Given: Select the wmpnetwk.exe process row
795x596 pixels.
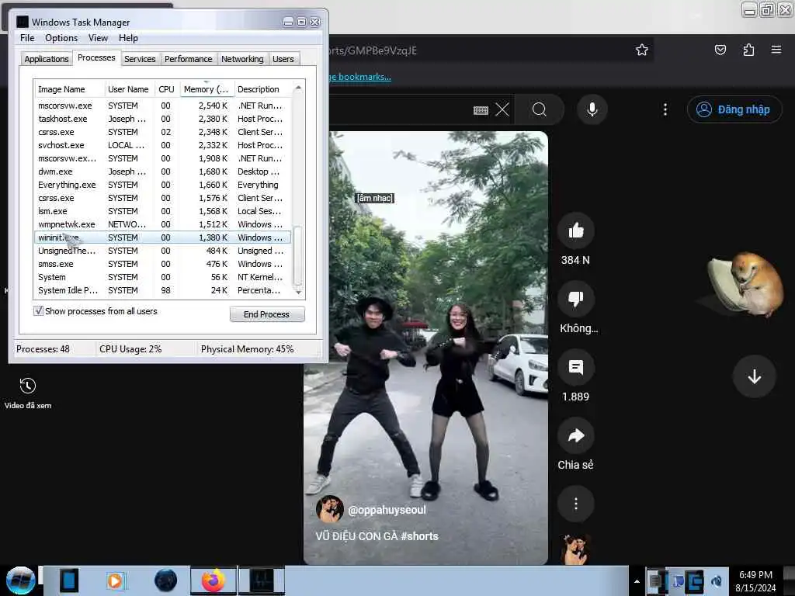Looking at the screenshot, I should click(x=162, y=224).
